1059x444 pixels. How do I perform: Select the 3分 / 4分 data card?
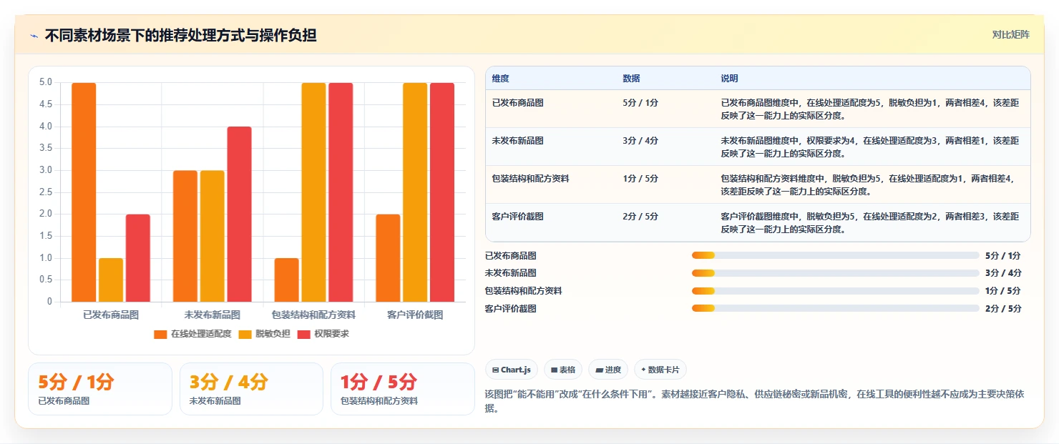[x=251, y=389]
